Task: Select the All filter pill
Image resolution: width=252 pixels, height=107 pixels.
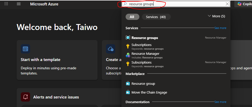Action: click(x=132, y=17)
